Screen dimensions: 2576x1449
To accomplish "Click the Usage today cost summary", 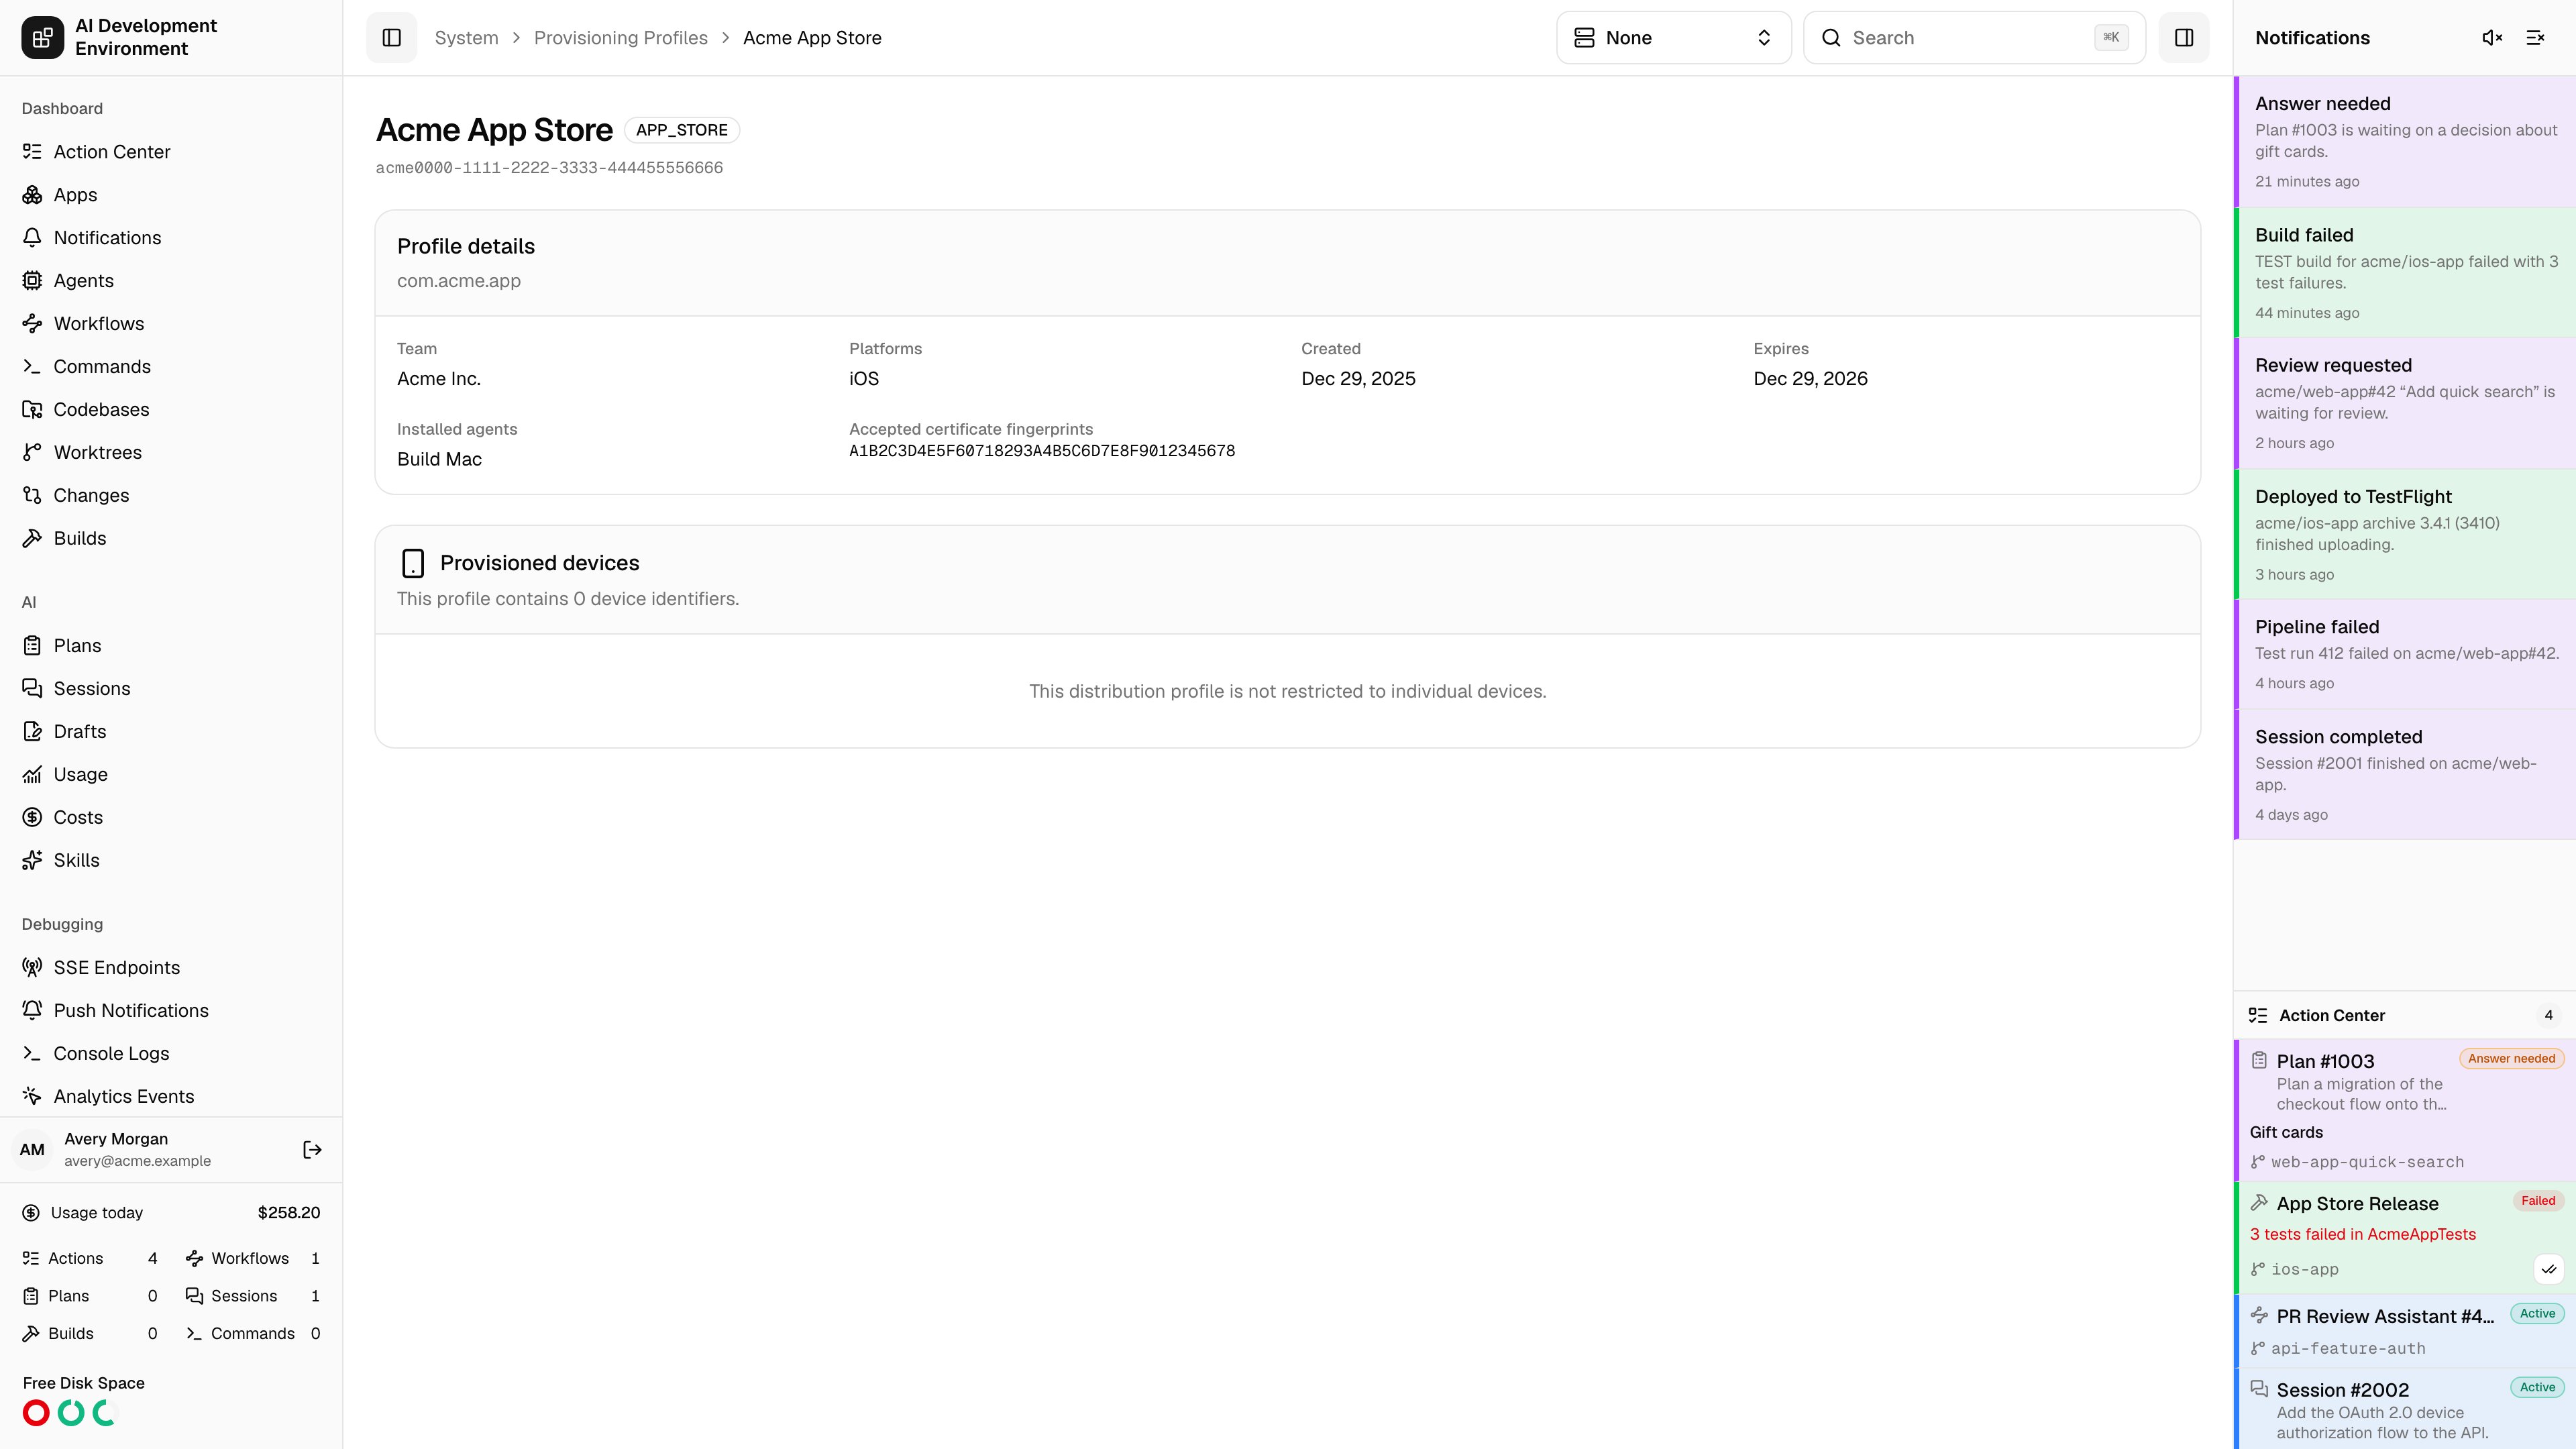I will pos(171,1213).
